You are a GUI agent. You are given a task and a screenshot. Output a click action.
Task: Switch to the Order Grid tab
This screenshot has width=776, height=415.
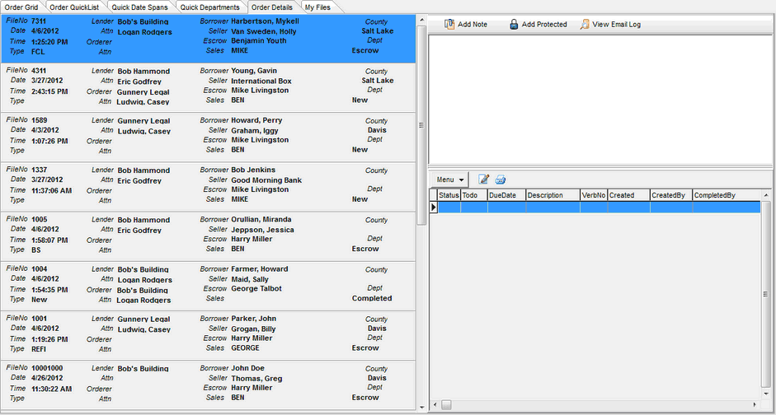[x=21, y=7]
